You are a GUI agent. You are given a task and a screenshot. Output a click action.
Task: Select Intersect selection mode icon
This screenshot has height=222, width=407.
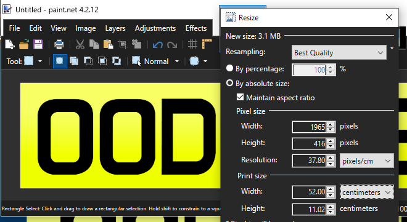coord(102,61)
